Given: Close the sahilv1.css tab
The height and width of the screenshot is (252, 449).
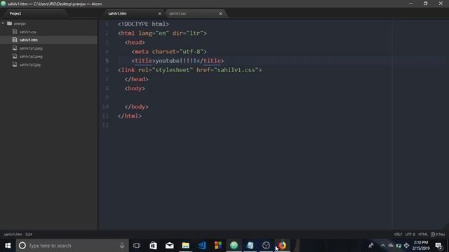Looking at the screenshot, I should (220, 13).
